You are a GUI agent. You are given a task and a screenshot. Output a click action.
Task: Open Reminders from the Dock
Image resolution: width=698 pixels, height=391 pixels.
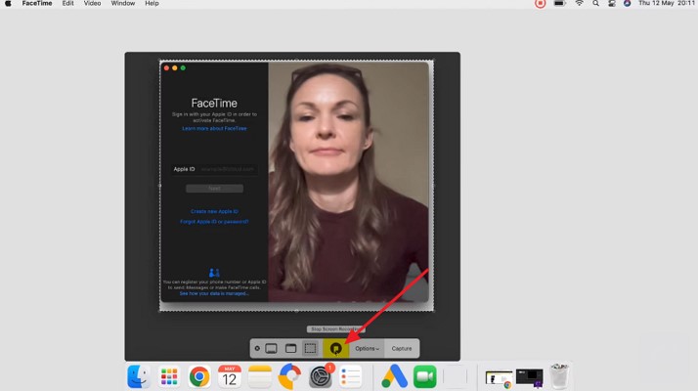tap(351, 376)
